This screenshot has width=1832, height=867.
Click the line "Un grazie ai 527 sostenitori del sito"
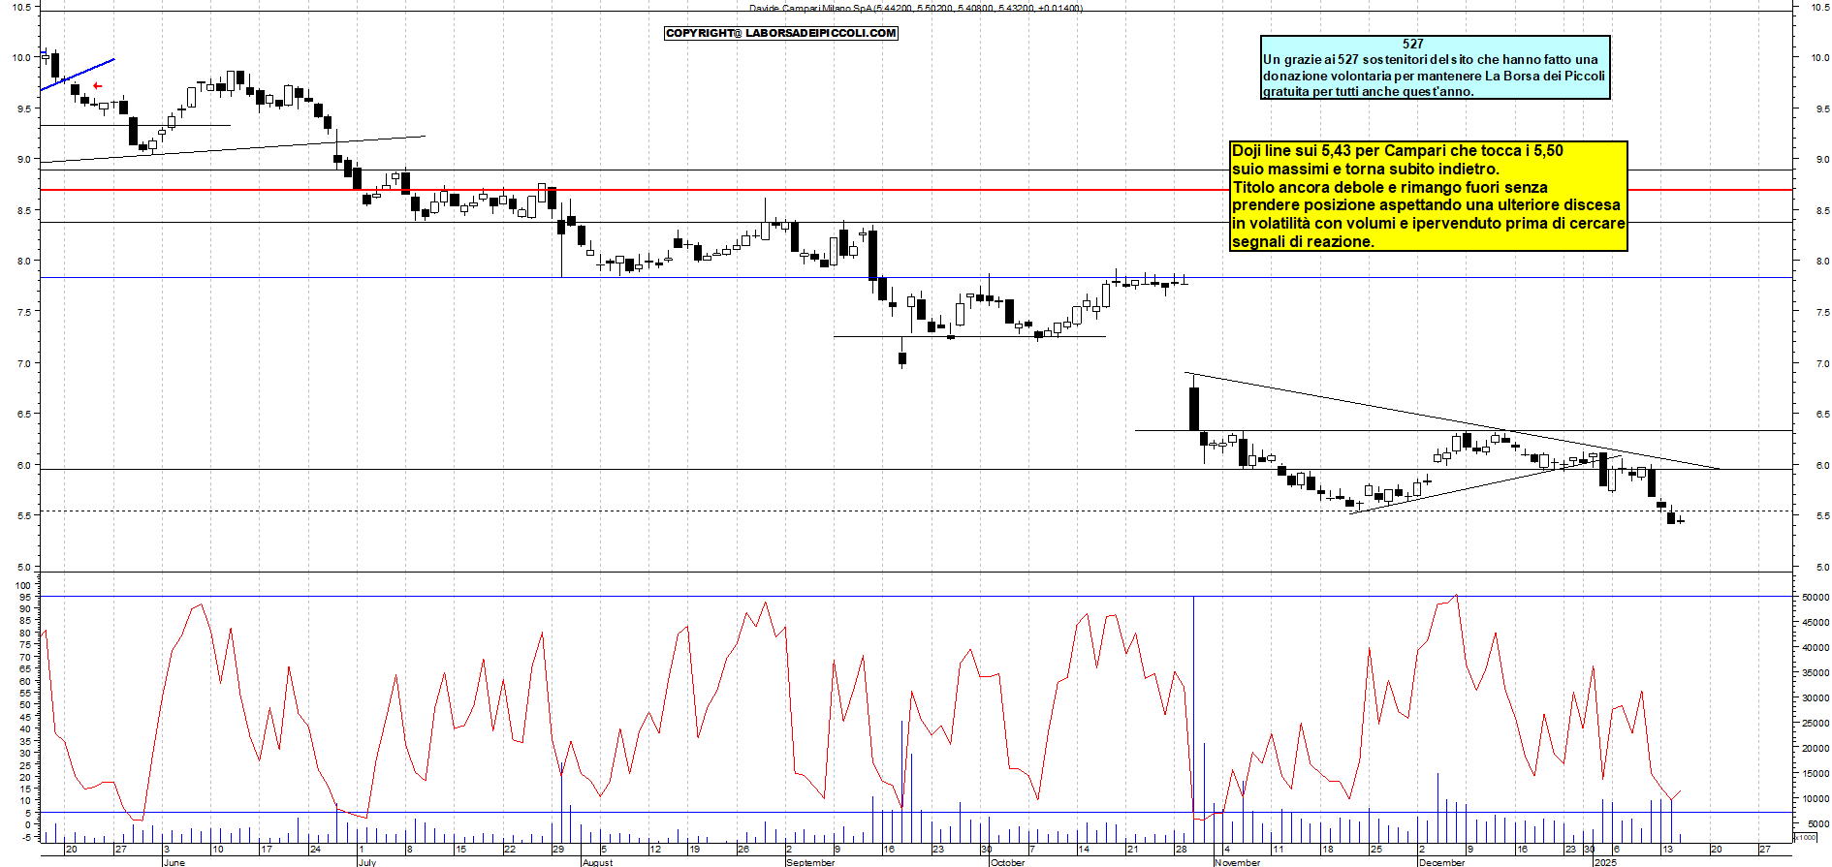(1368, 60)
